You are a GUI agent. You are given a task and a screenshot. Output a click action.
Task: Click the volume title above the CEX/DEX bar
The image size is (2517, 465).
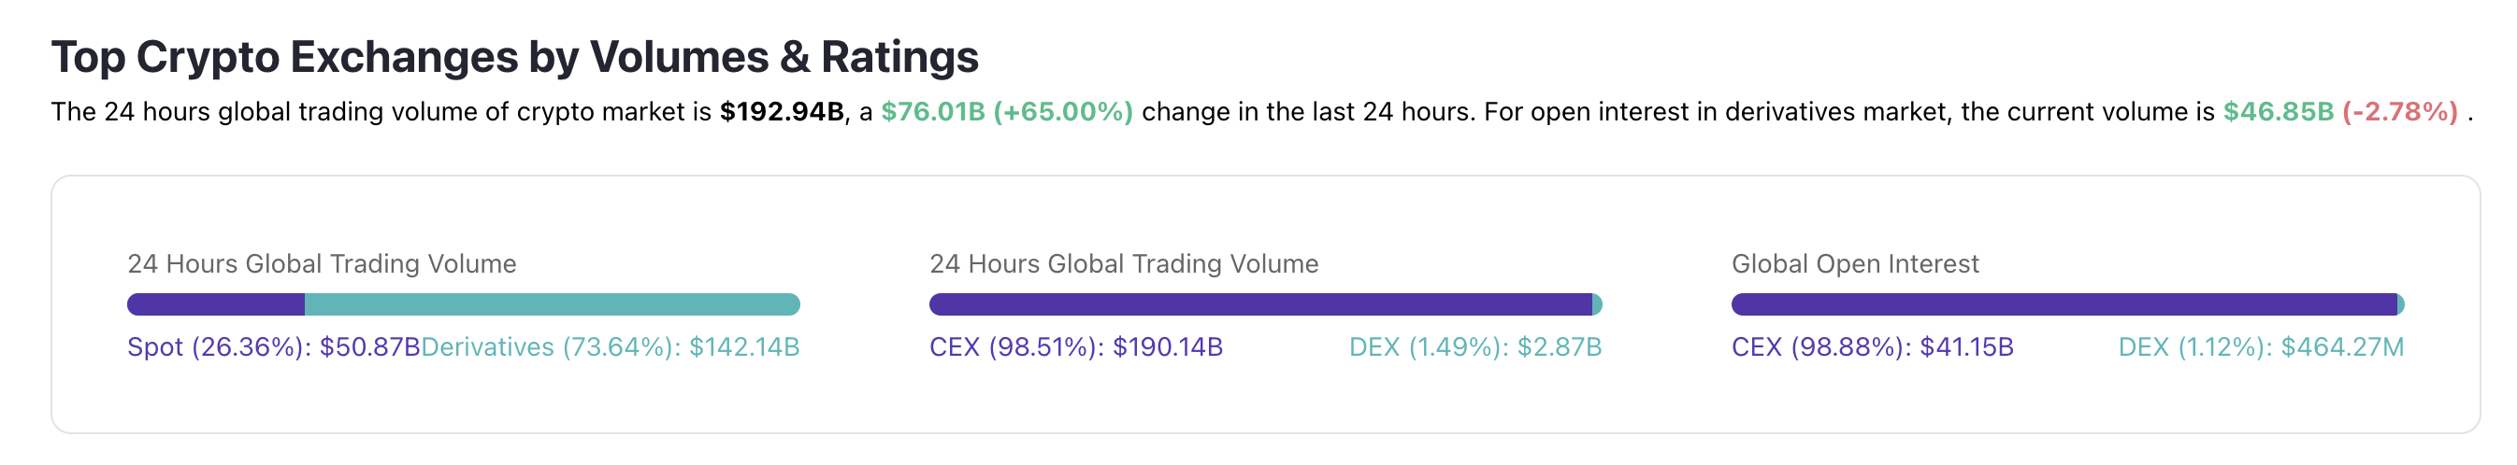(x=1124, y=264)
